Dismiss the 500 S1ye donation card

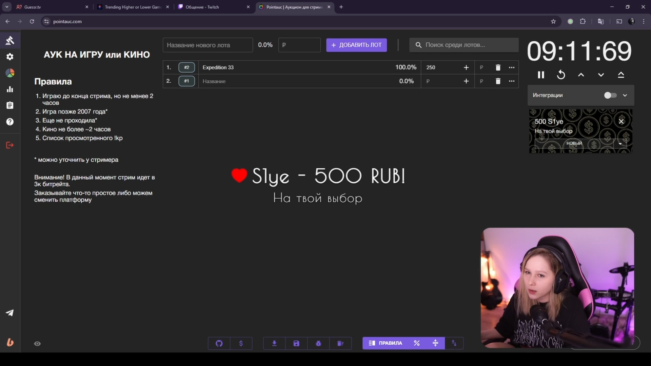coord(621,121)
